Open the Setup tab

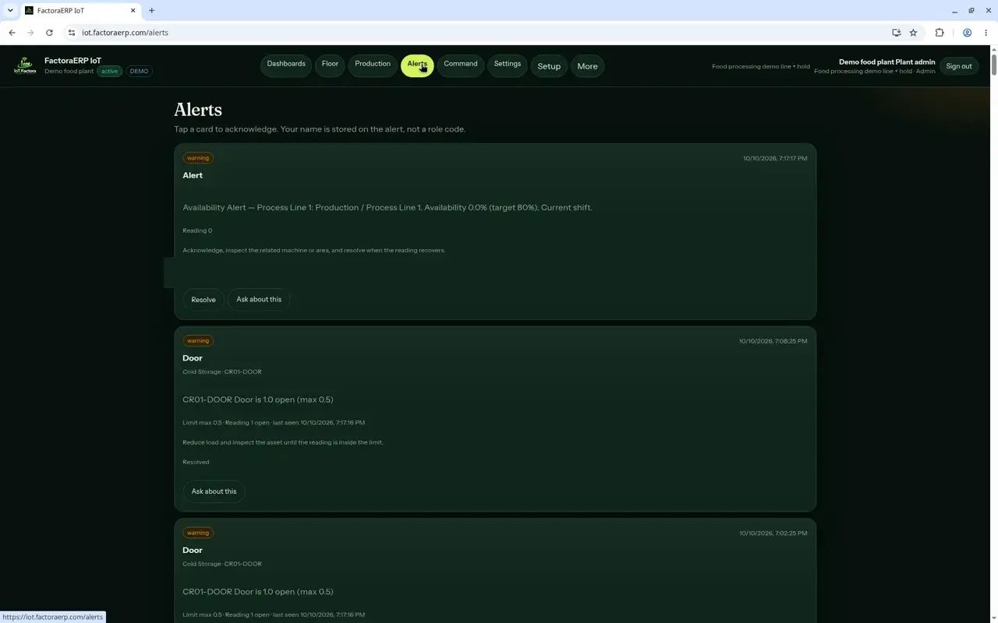click(x=549, y=66)
